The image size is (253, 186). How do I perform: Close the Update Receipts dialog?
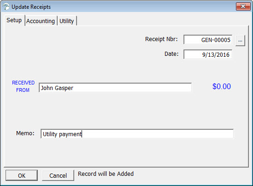coord(243,6)
